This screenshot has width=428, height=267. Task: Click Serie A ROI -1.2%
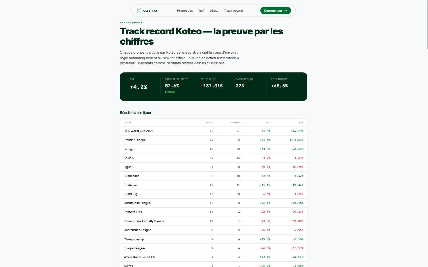(266, 158)
